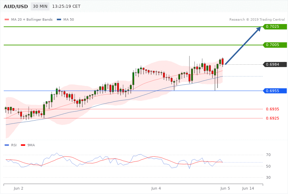
Task: Click the 13:25:19 CET timestamp
Action: pos(66,6)
